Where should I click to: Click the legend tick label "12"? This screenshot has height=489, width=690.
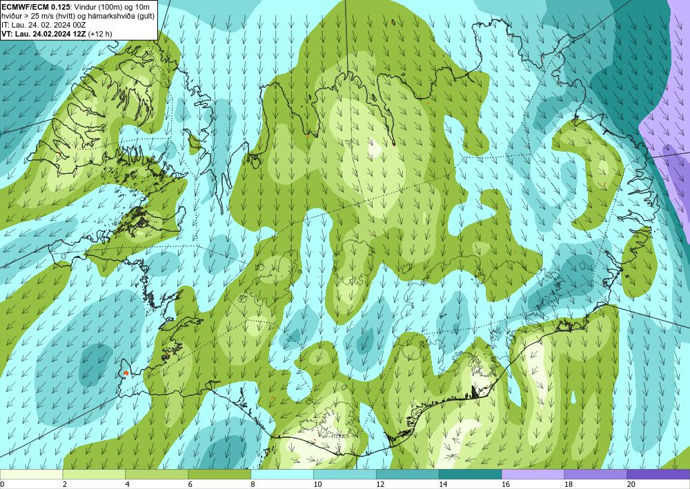(380, 485)
